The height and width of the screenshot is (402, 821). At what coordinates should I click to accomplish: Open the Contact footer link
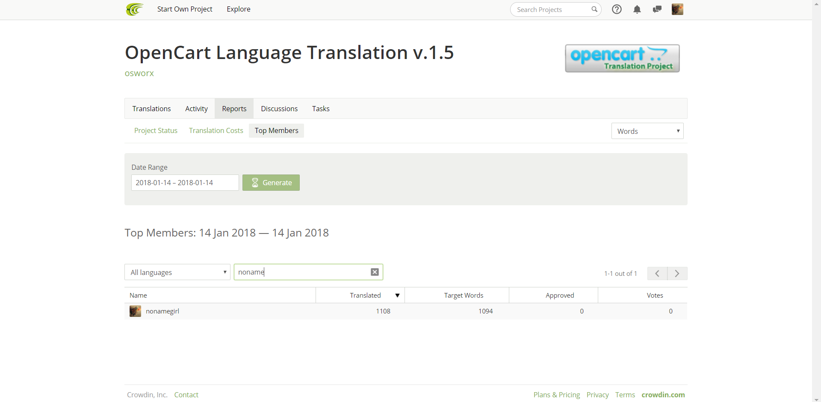point(186,395)
